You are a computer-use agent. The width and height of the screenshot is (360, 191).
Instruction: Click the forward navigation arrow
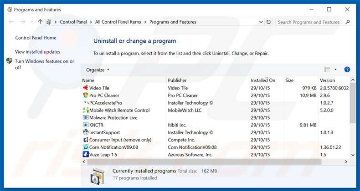[x=23, y=22]
